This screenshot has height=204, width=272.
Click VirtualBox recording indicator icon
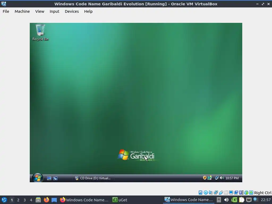click(236, 193)
